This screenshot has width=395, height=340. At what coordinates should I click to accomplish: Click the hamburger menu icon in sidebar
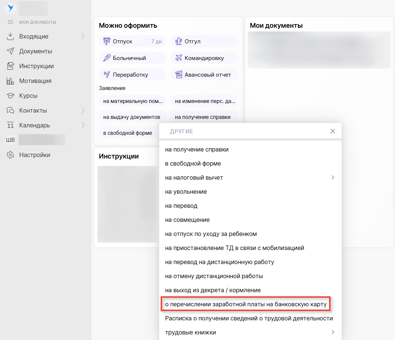tap(10, 22)
